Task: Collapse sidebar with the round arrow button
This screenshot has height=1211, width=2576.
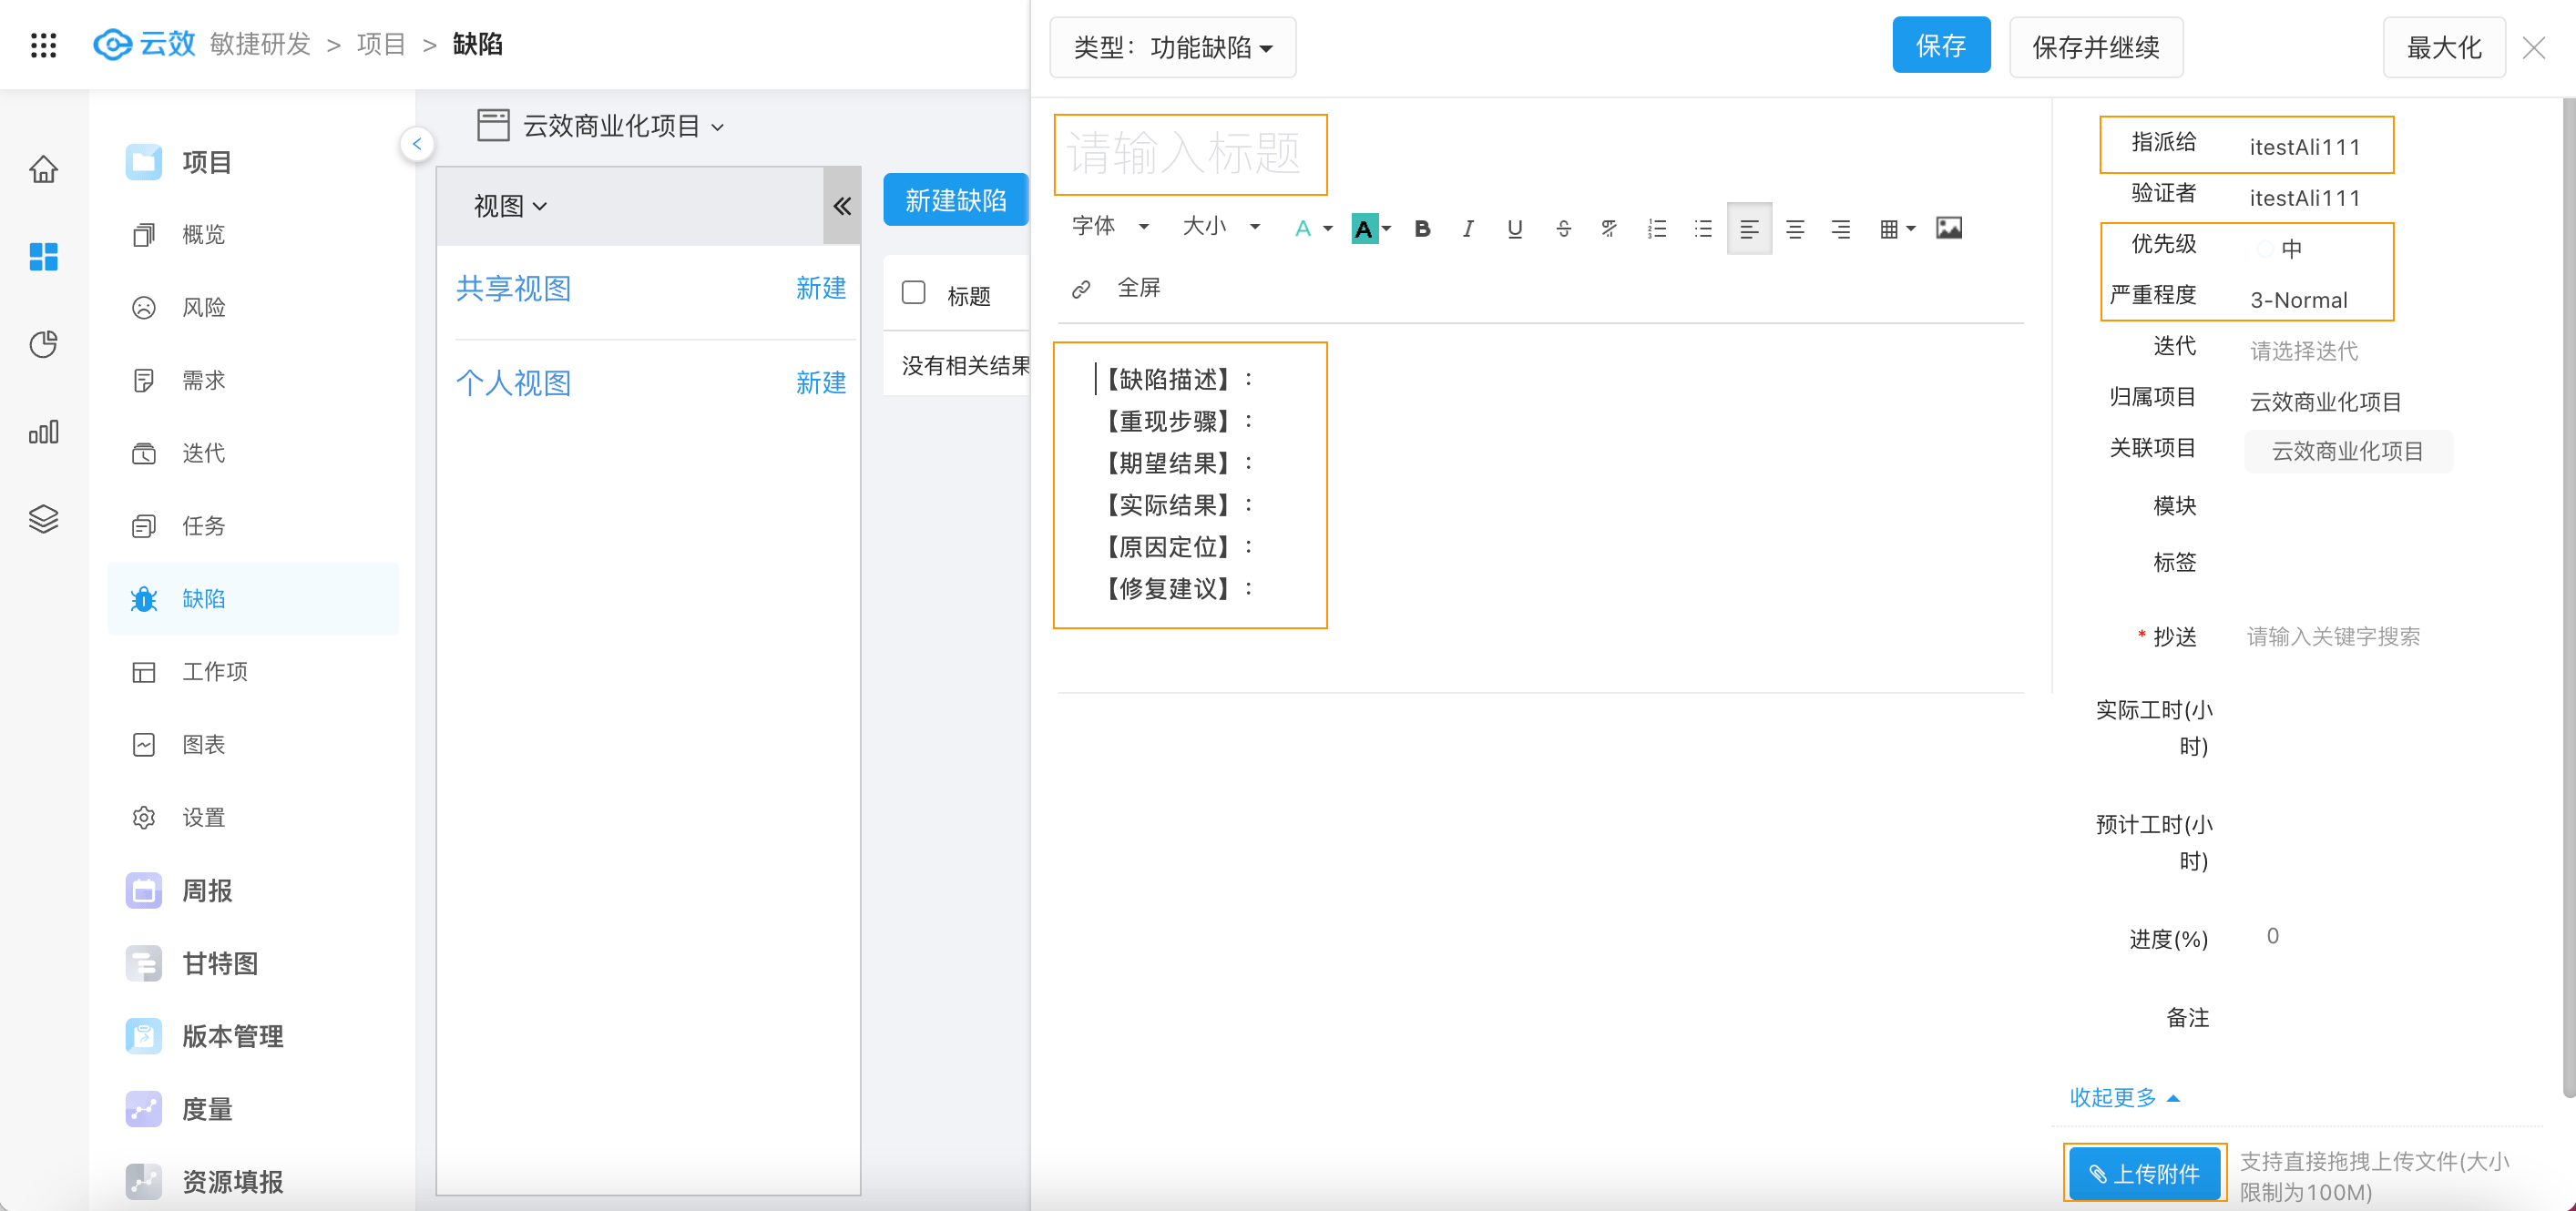Action: click(x=417, y=144)
